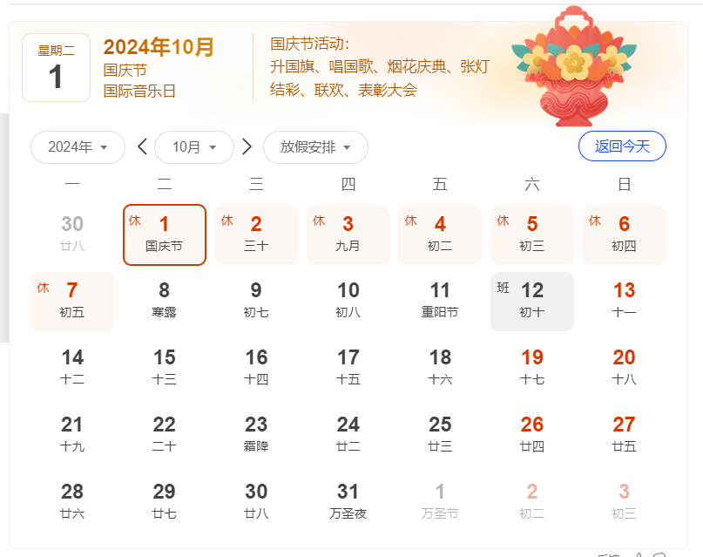This screenshot has width=703, height=557.
Task: Click the flower basket illustration
Action: tap(573, 68)
